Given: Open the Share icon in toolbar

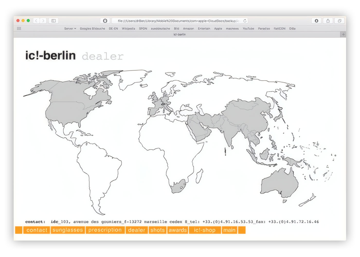Looking at the screenshot, I should pos(328,21).
